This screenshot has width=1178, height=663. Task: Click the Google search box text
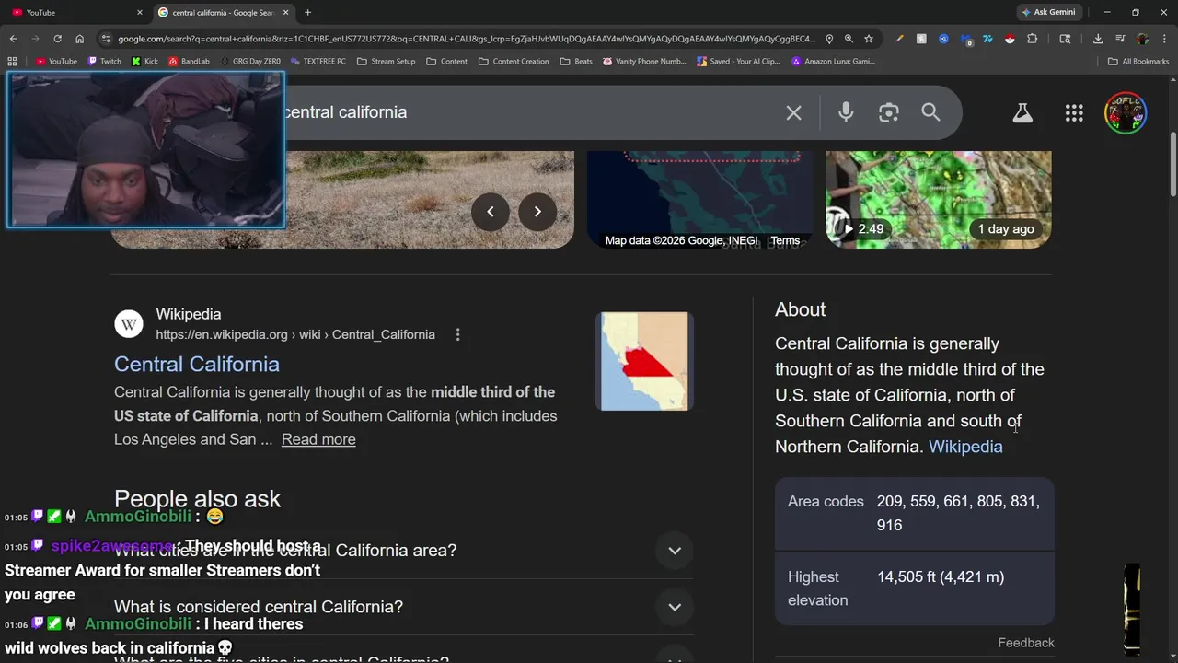click(x=345, y=112)
